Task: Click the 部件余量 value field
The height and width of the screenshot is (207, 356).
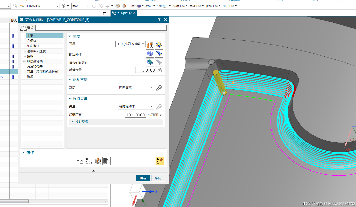Action: click(146, 70)
